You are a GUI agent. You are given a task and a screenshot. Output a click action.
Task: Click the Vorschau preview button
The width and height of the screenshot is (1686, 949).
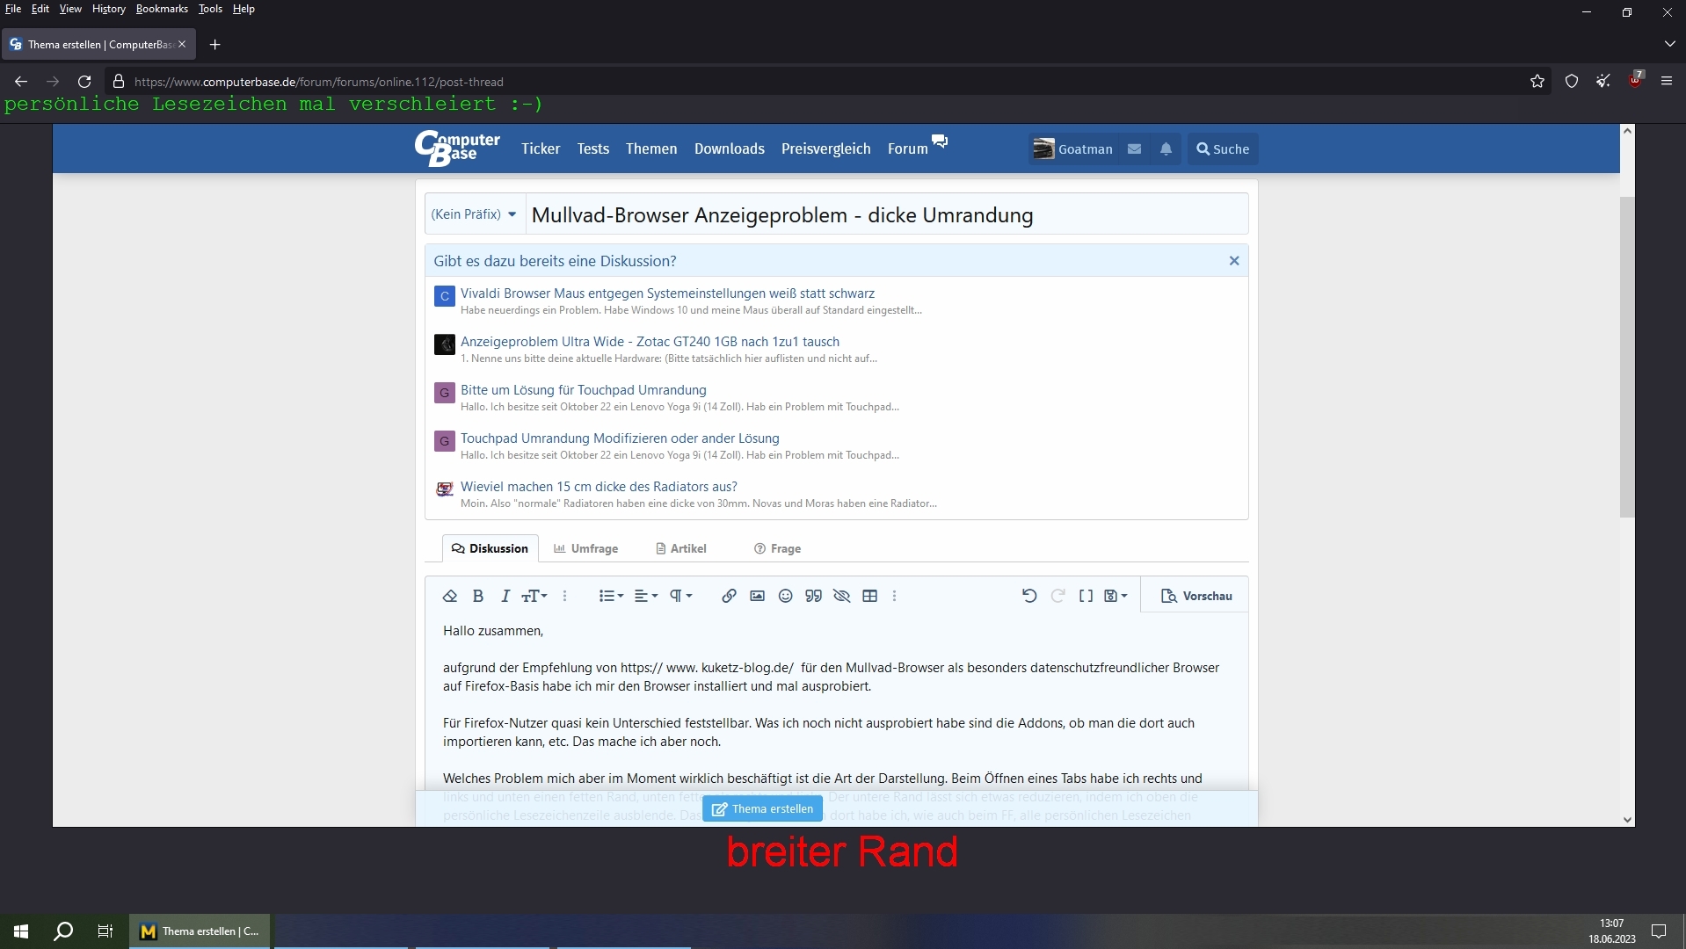[x=1196, y=596]
